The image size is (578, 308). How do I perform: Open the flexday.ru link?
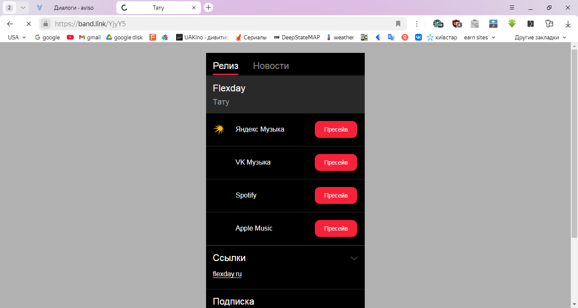click(x=227, y=274)
